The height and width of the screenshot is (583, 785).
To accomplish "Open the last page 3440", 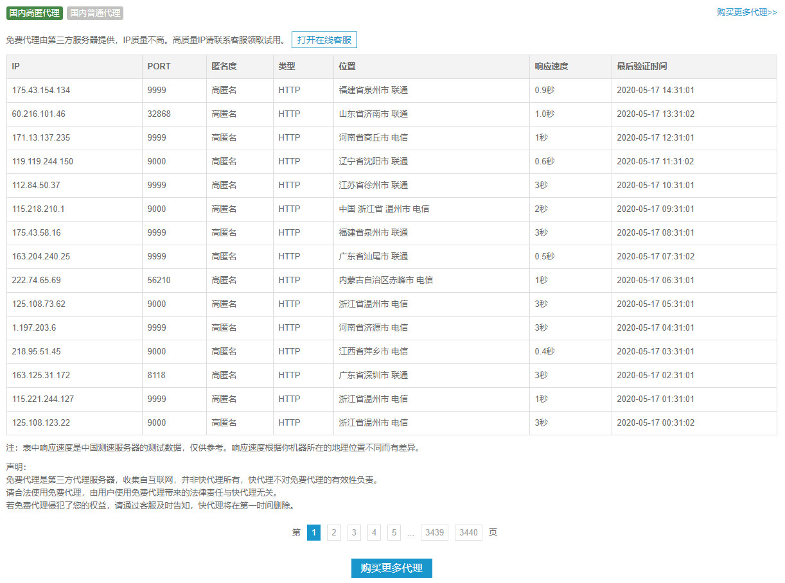I will (468, 532).
